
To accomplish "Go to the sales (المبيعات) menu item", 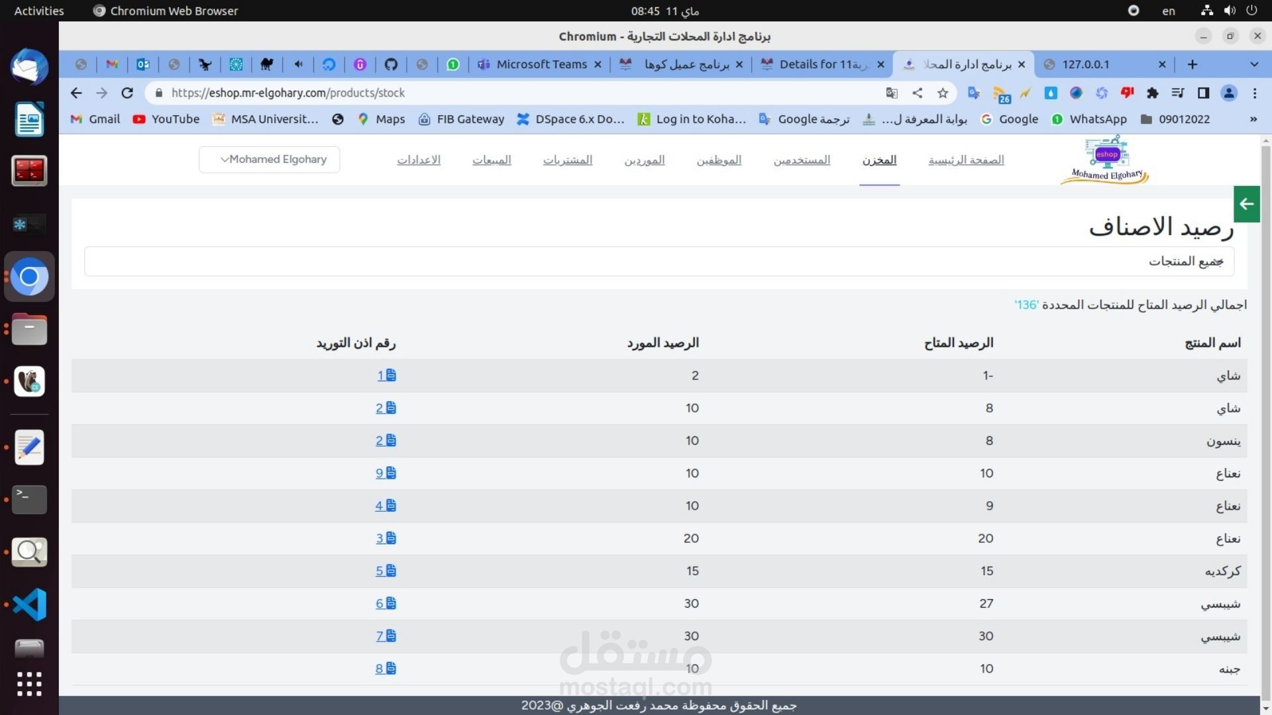I will click(x=492, y=160).
